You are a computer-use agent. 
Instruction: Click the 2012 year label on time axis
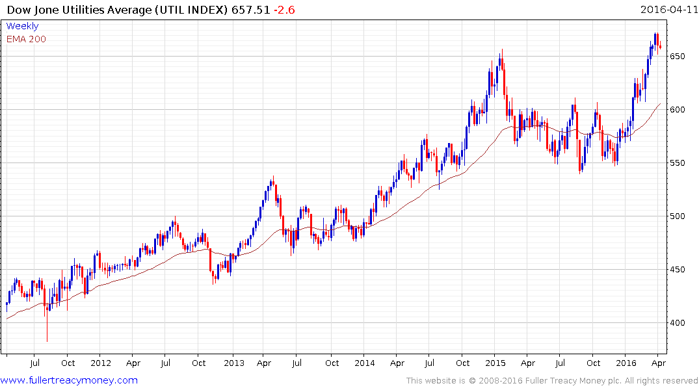point(100,363)
